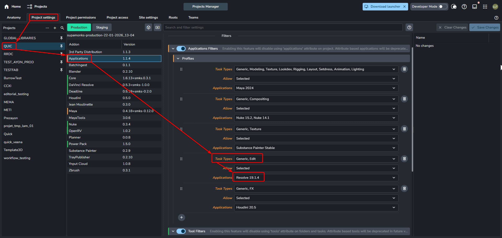Click the Search and filter settings field
This screenshot has height=238, width=502.
tap(282, 27)
